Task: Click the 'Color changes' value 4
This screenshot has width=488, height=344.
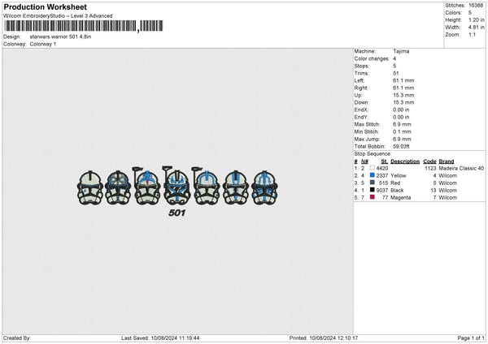Action: (394, 58)
